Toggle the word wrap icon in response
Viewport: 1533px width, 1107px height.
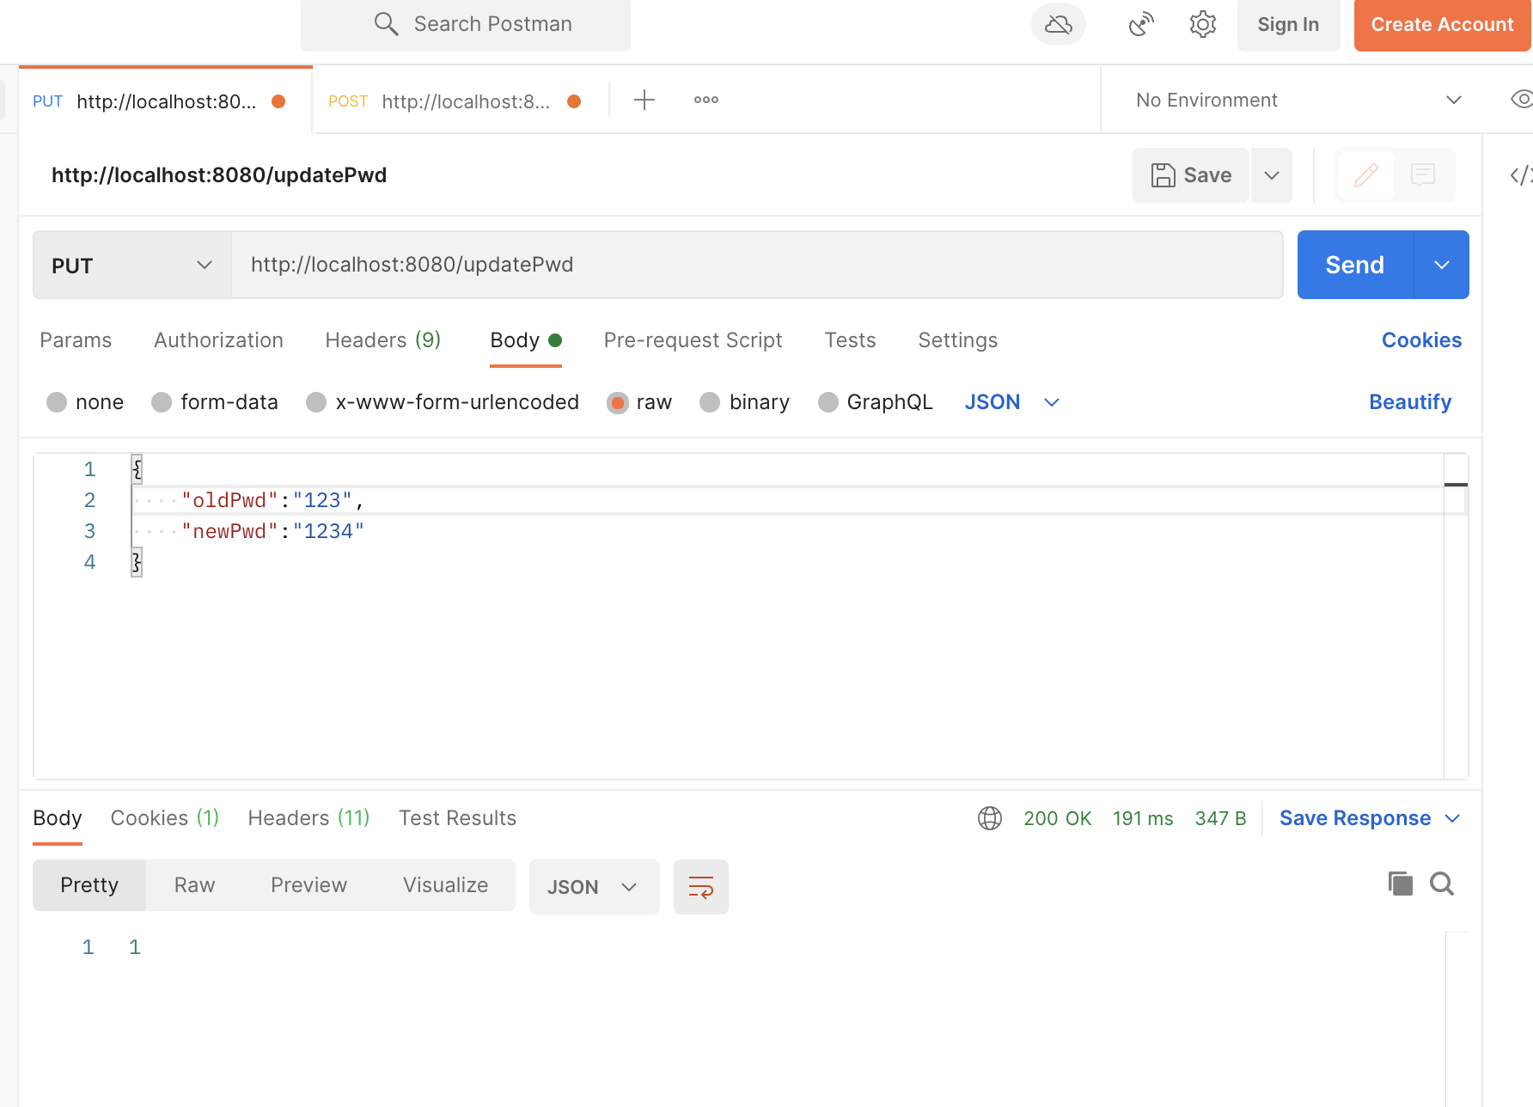pyautogui.click(x=701, y=887)
